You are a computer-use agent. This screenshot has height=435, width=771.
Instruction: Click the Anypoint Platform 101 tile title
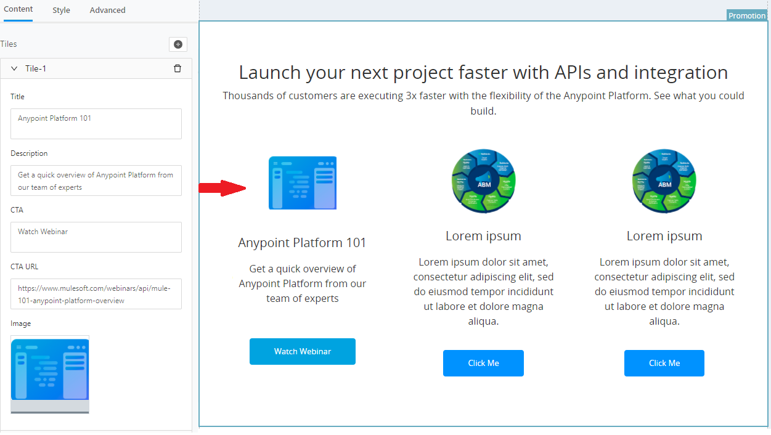coord(303,243)
